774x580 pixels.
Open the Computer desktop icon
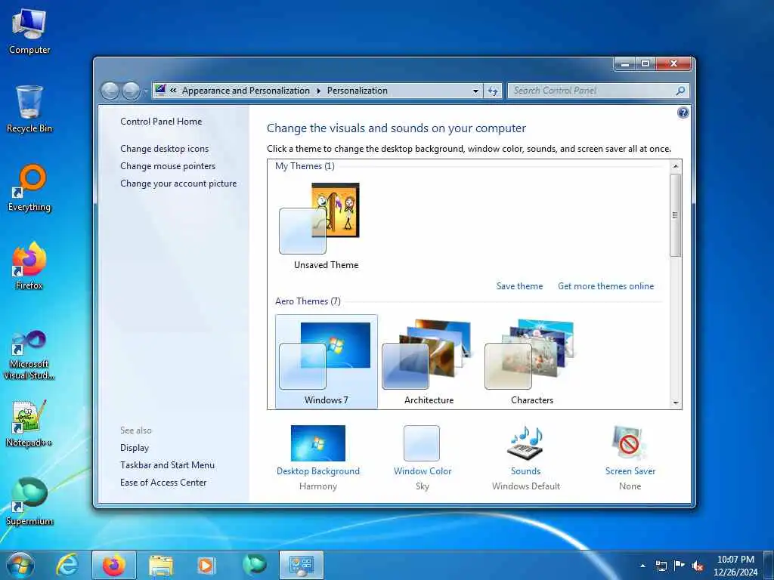click(x=29, y=32)
